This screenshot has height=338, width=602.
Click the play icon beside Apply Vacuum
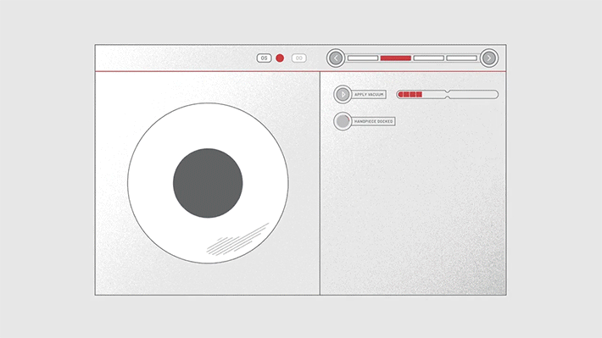click(343, 94)
